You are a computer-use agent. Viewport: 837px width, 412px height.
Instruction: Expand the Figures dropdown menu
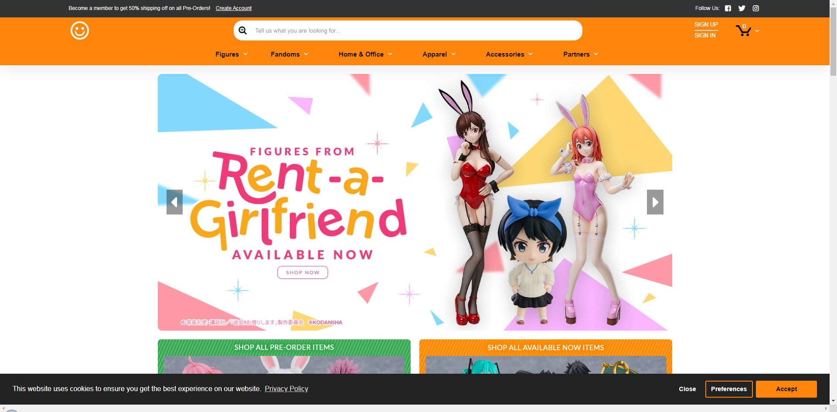coord(231,54)
